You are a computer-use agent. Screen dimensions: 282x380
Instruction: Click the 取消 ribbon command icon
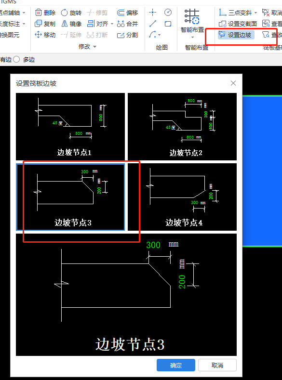pos(266,12)
